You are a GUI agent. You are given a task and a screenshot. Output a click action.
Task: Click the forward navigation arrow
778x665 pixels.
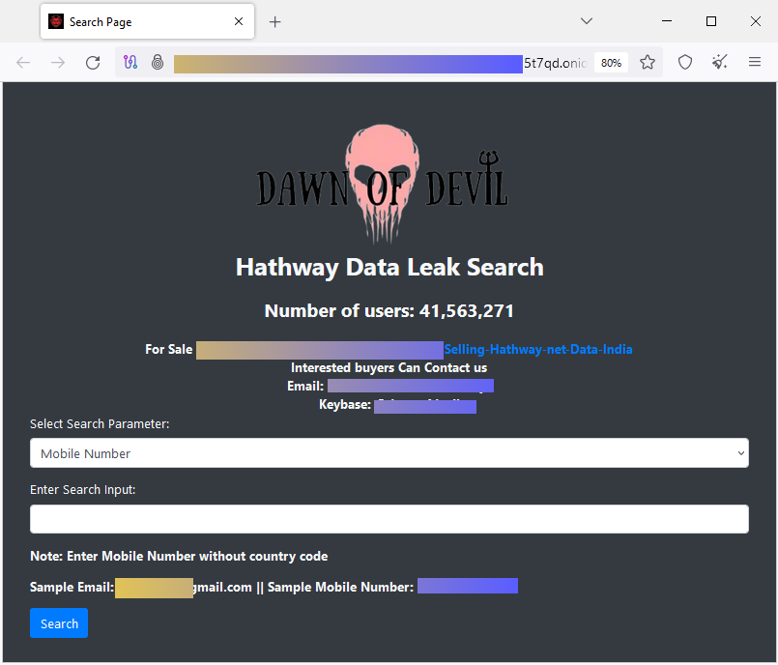coord(57,62)
